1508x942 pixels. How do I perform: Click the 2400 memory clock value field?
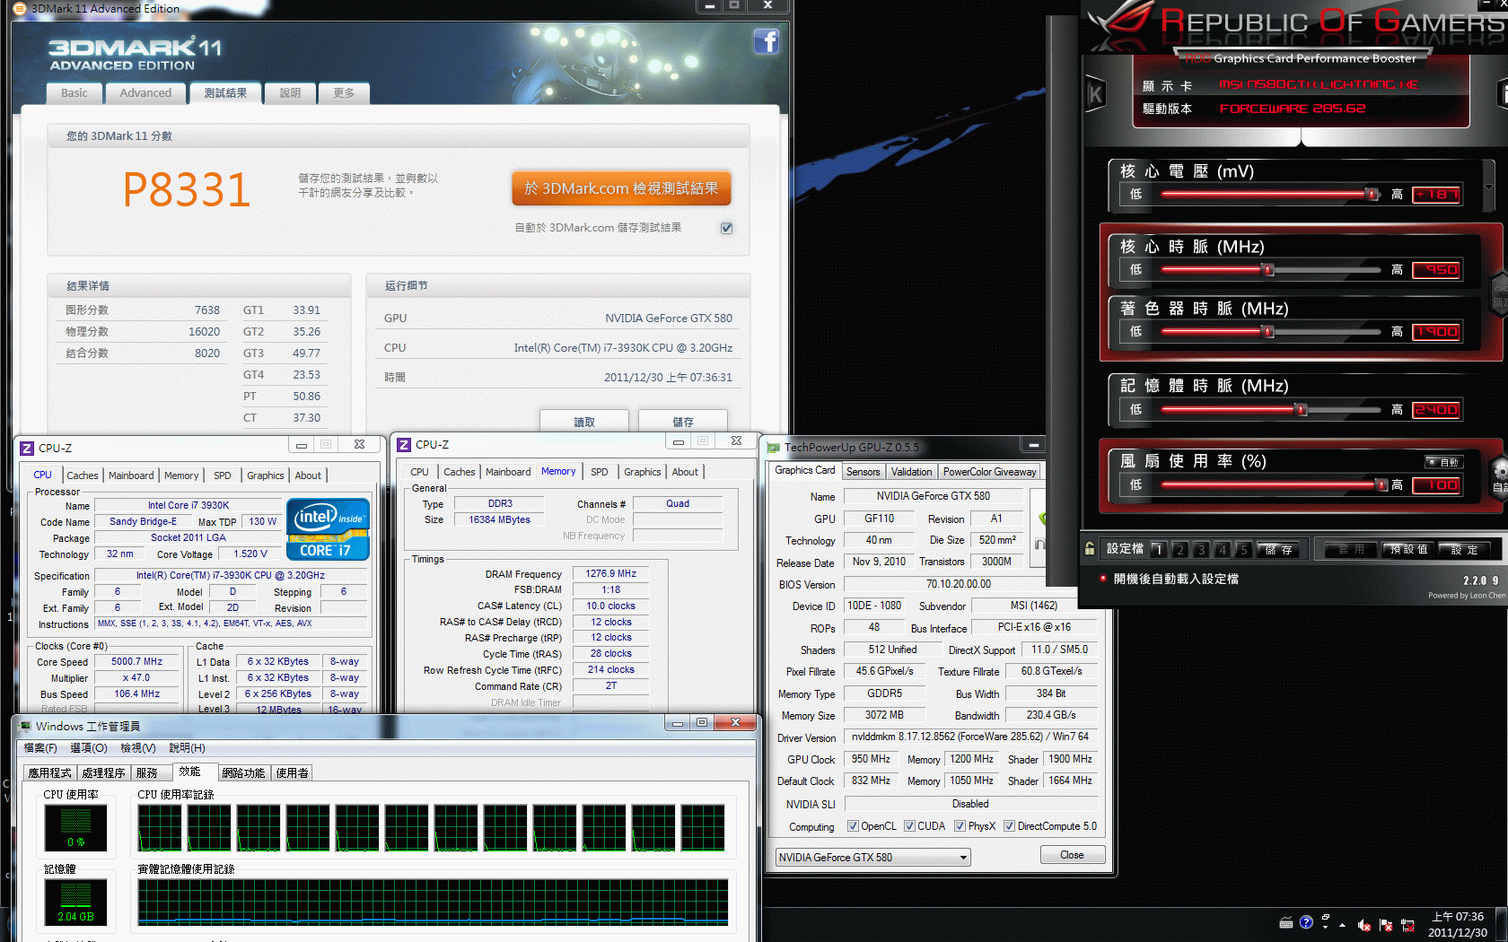pyautogui.click(x=1436, y=410)
